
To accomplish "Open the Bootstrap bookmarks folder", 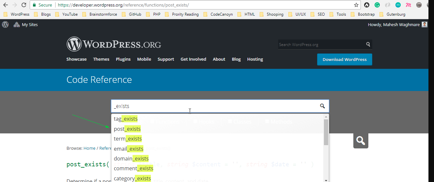I will point(363,14).
